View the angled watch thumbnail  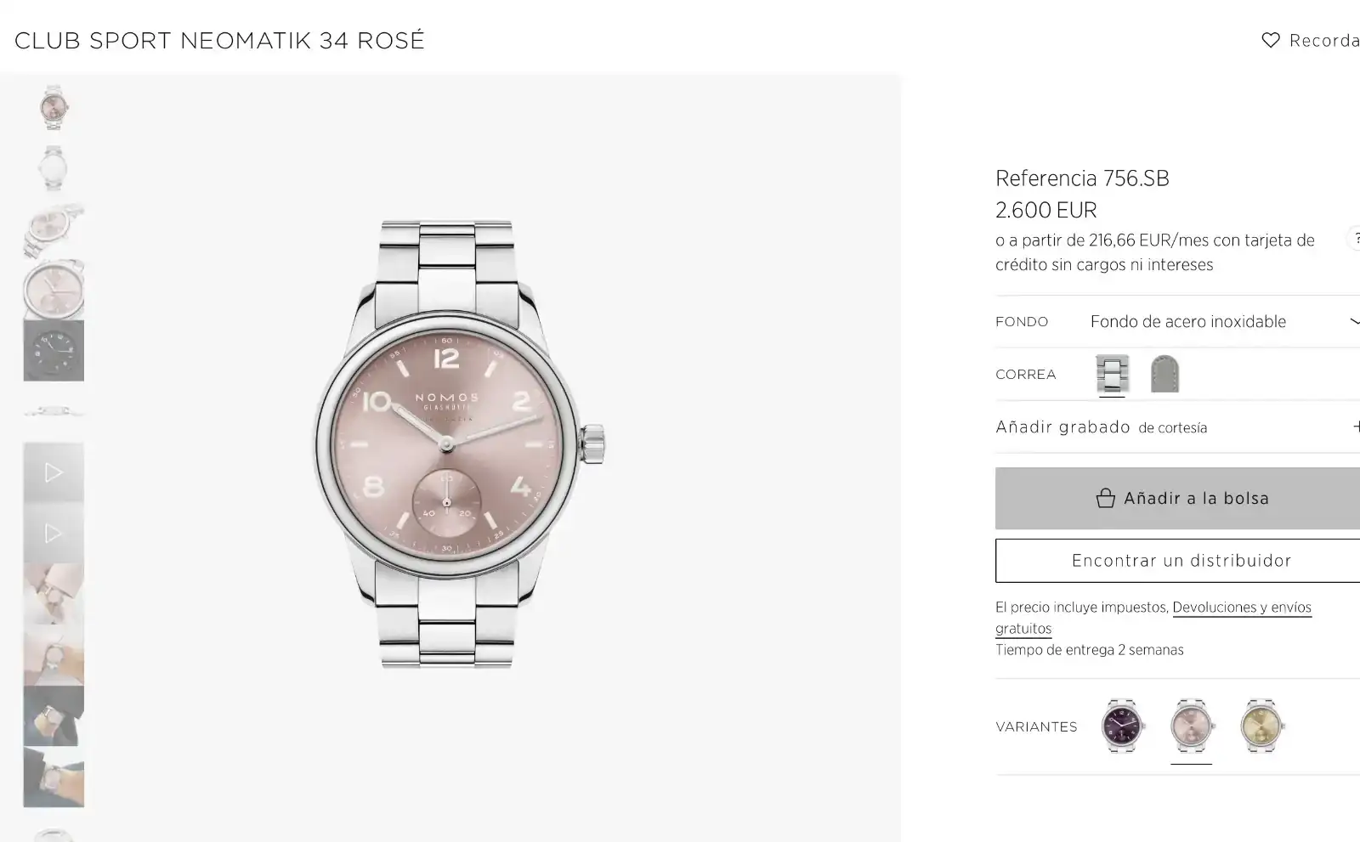(54, 229)
